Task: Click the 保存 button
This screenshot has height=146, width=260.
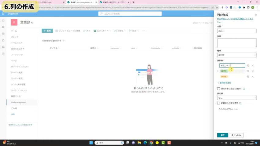Action: (222, 135)
